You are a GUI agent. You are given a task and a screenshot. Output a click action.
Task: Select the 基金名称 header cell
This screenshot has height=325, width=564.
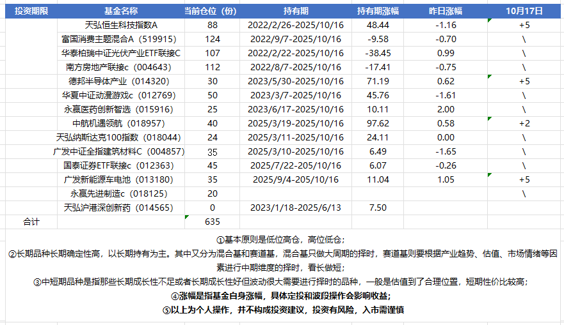(x=121, y=11)
